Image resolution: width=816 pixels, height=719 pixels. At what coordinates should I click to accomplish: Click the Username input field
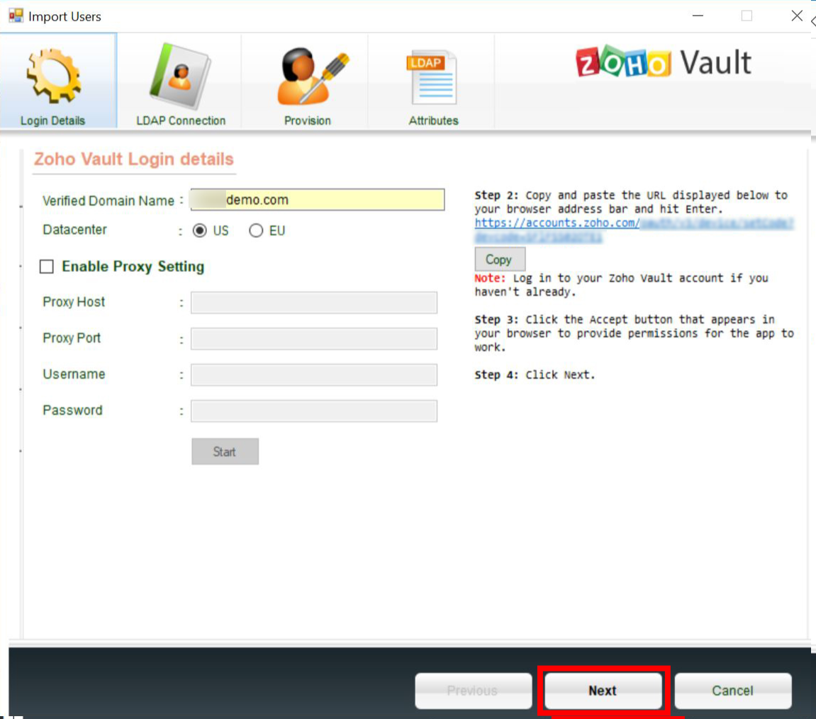tap(314, 375)
